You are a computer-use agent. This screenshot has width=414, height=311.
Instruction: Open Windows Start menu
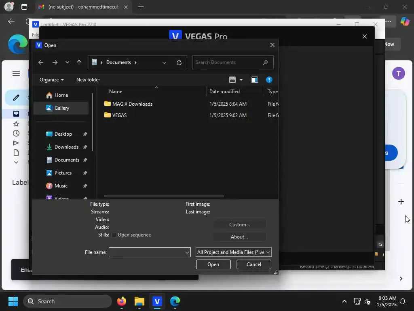13,301
